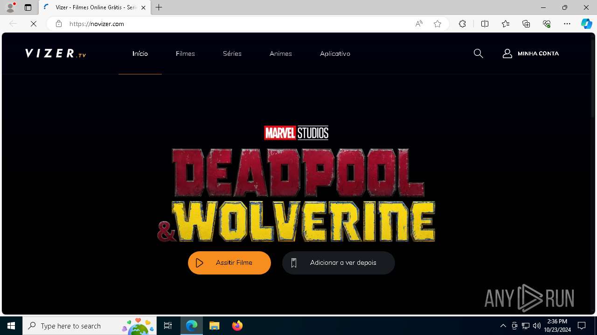Stop loading the page

34,24
